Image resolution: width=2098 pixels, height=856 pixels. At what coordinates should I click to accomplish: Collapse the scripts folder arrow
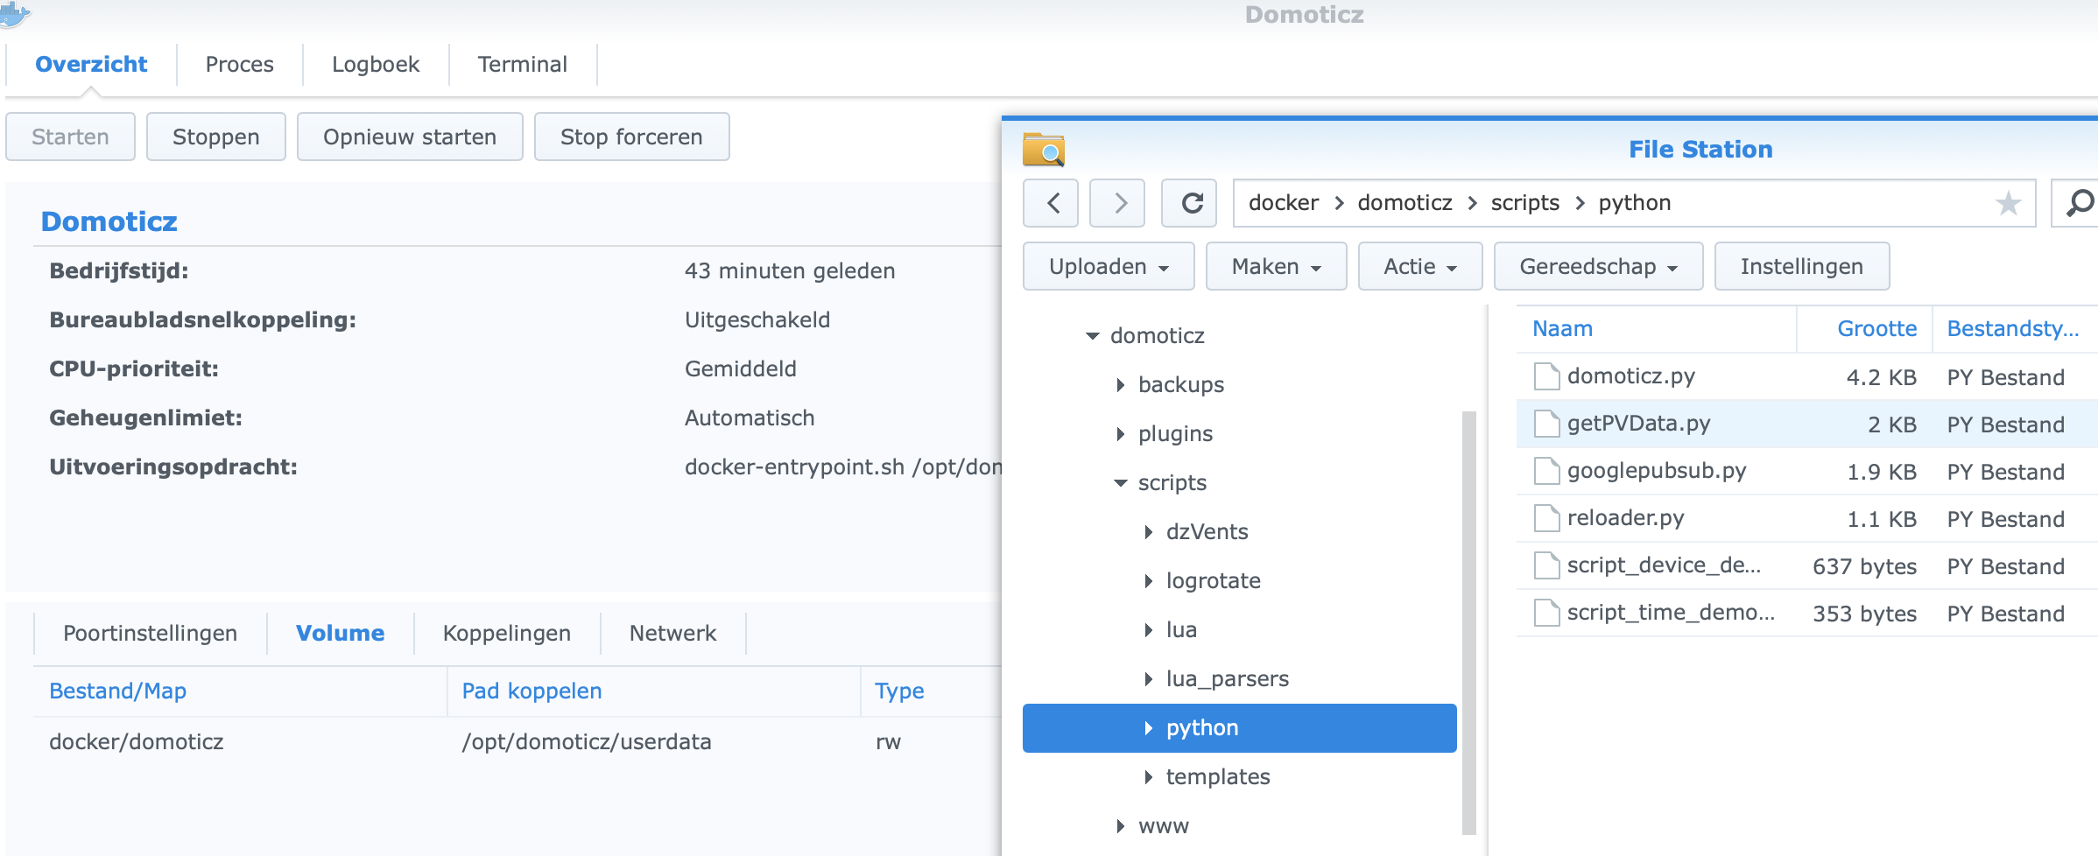1120,483
